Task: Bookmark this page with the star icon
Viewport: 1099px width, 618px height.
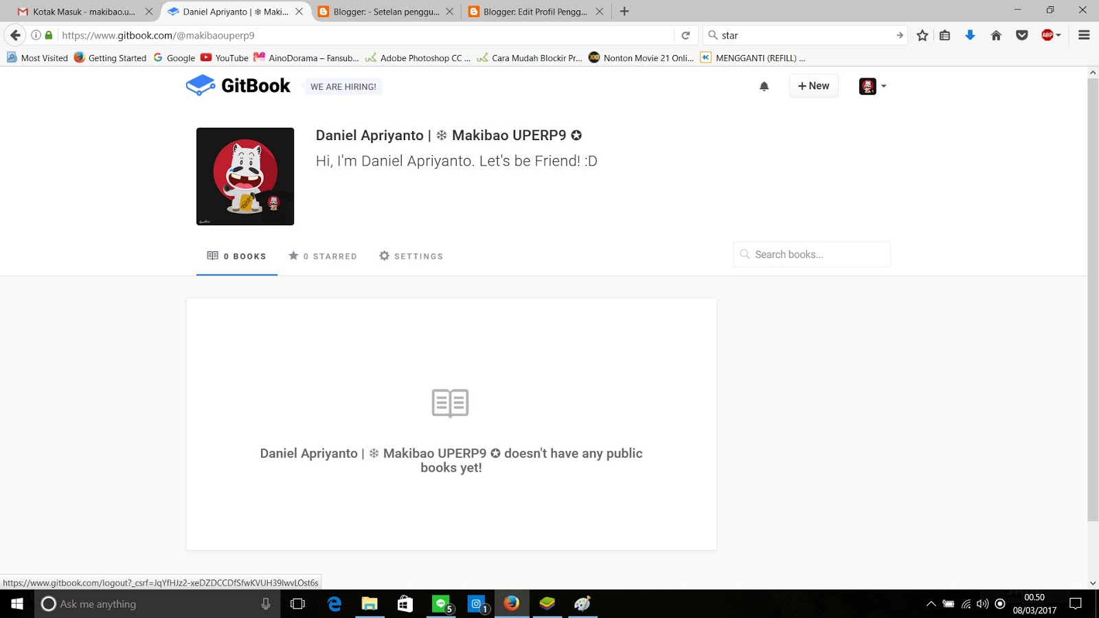Action: (x=922, y=35)
